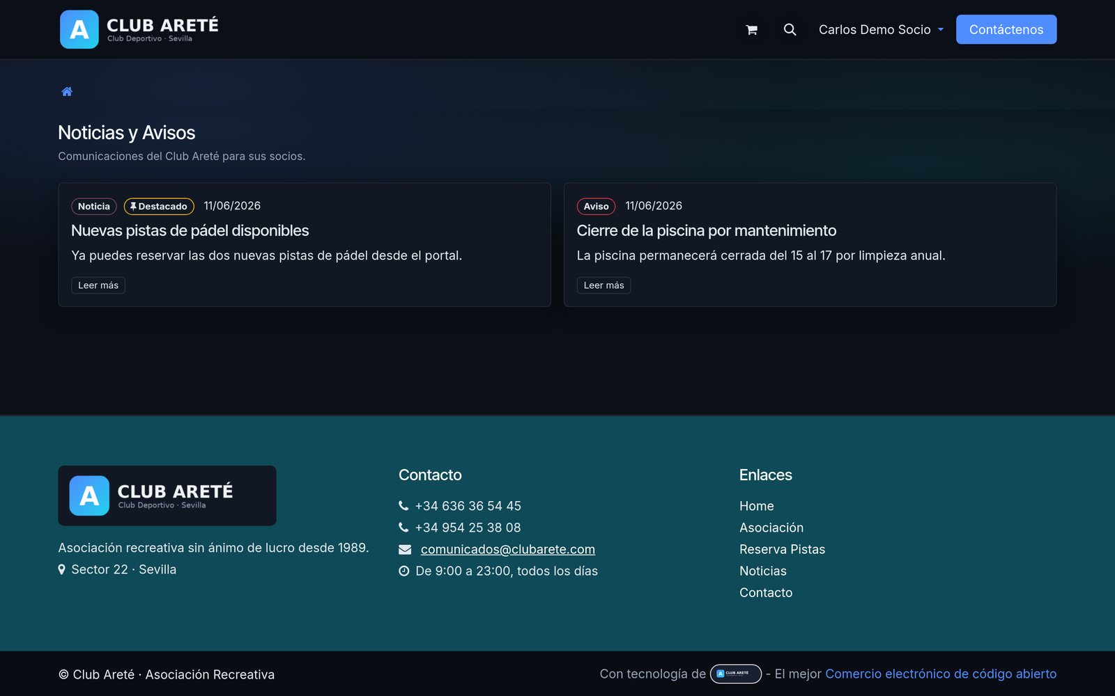Click the 'Noticias y Avisos' page heading
The width and height of the screenshot is (1115, 696).
coord(127,132)
